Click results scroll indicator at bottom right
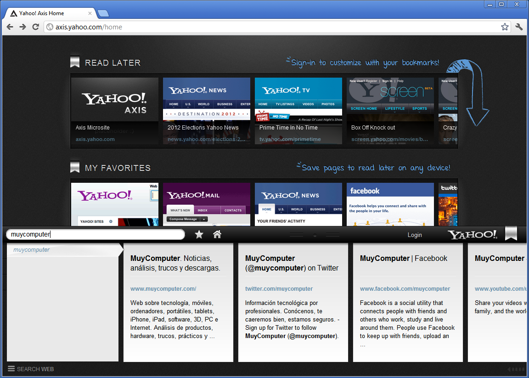Image resolution: width=529 pixels, height=378 pixels. coord(516,369)
